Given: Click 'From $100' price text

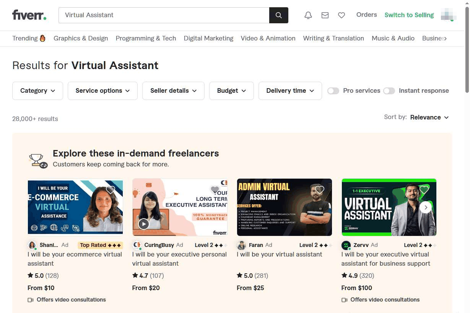Looking at the screenshot, I should (357, 288).
